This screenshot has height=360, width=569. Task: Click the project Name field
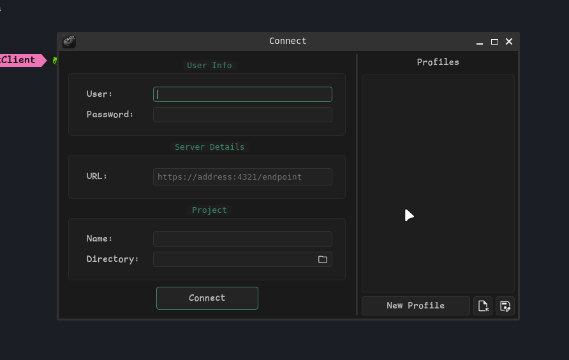click(242, 239)
